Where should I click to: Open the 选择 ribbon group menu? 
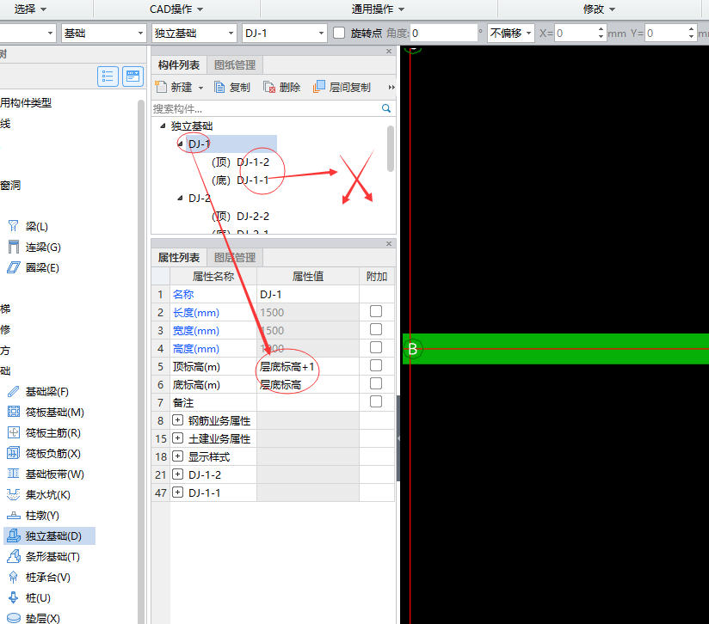click(30, 9)
